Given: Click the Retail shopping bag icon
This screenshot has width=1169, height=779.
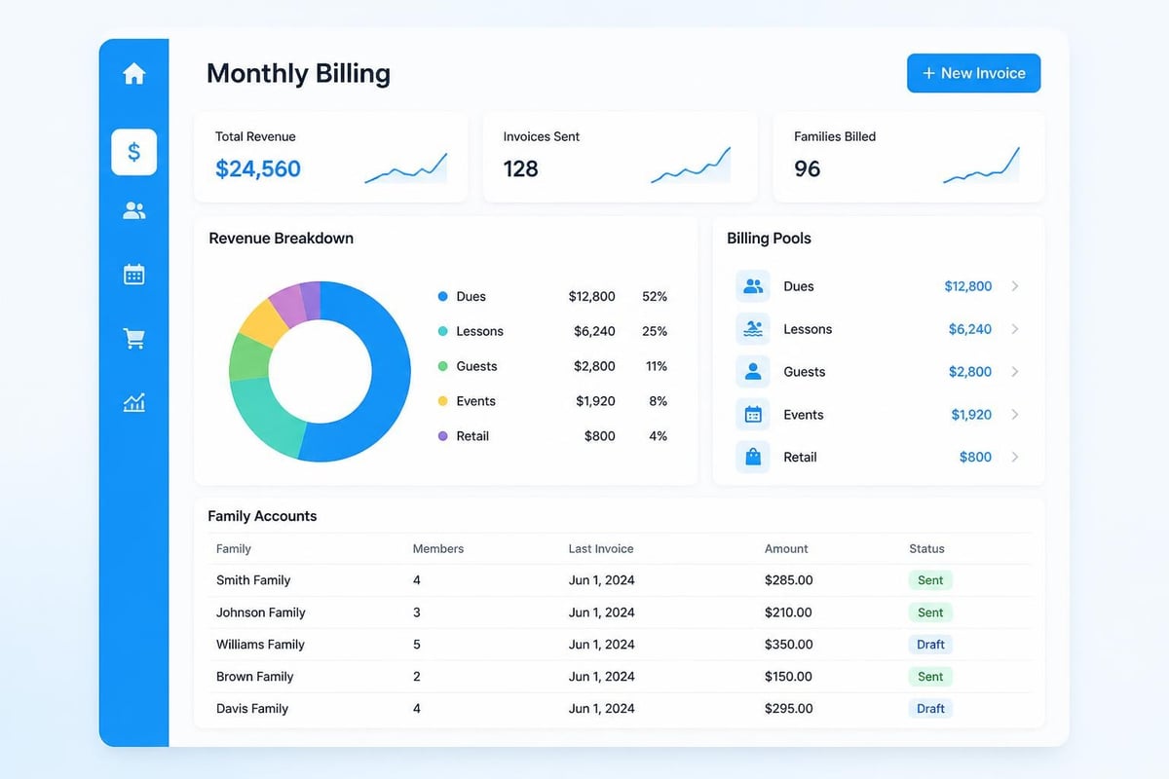Looking at the screenshot, I should tap(753, 457).
